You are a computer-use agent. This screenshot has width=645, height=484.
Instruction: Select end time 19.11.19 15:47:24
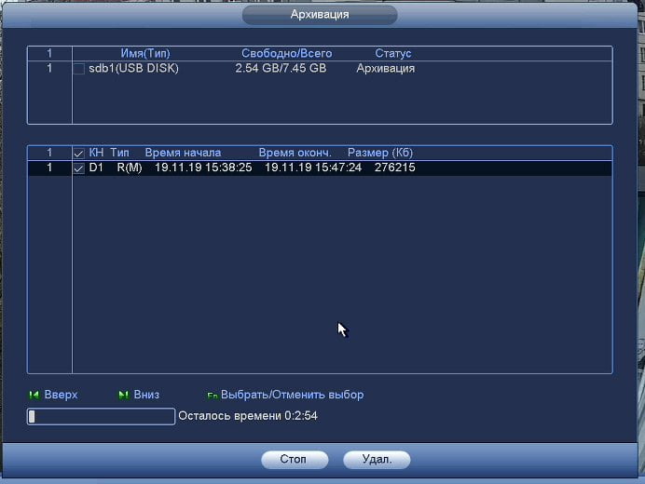tap(313, 168)
